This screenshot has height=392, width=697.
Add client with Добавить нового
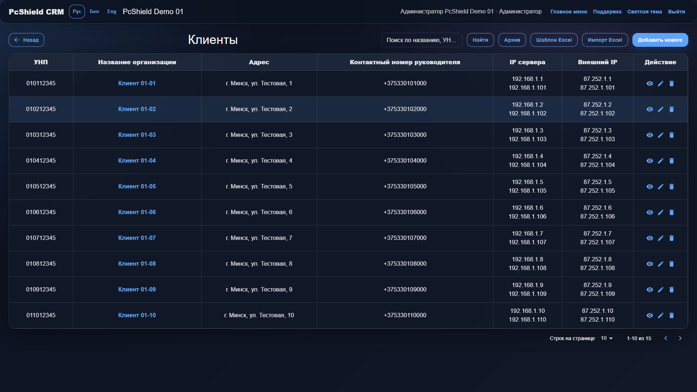[660, 40]
